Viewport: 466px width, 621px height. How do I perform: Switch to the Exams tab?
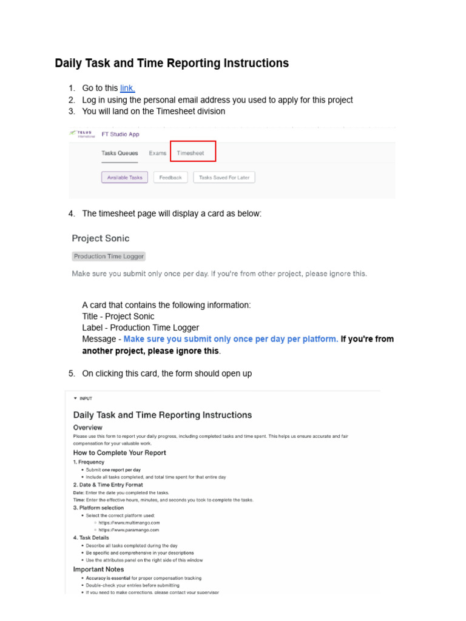158,153
